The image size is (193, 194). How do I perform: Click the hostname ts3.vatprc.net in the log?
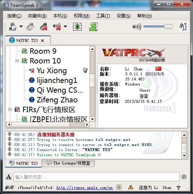[113, 140]
